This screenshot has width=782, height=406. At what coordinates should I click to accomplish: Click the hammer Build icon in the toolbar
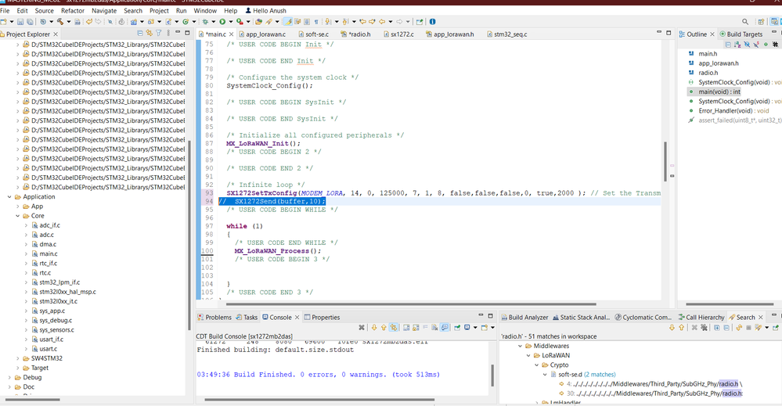point(60,22)
